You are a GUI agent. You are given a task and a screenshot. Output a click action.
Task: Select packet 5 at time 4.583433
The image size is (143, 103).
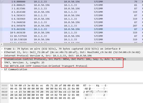pyautogui.click(x=71, y=15)
